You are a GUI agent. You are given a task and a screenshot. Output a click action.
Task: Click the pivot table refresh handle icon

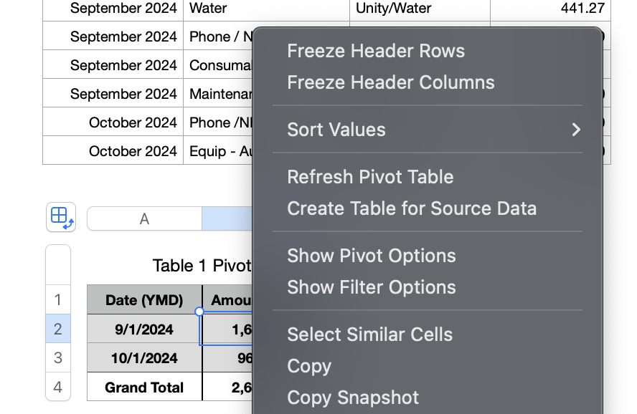(61, 217)
